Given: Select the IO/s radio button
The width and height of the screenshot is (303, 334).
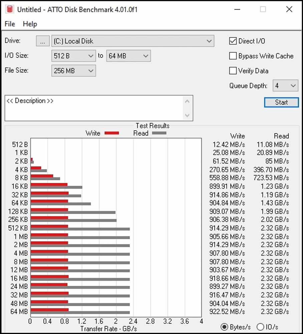Looking at the screenshot, I should coord(260,327).
